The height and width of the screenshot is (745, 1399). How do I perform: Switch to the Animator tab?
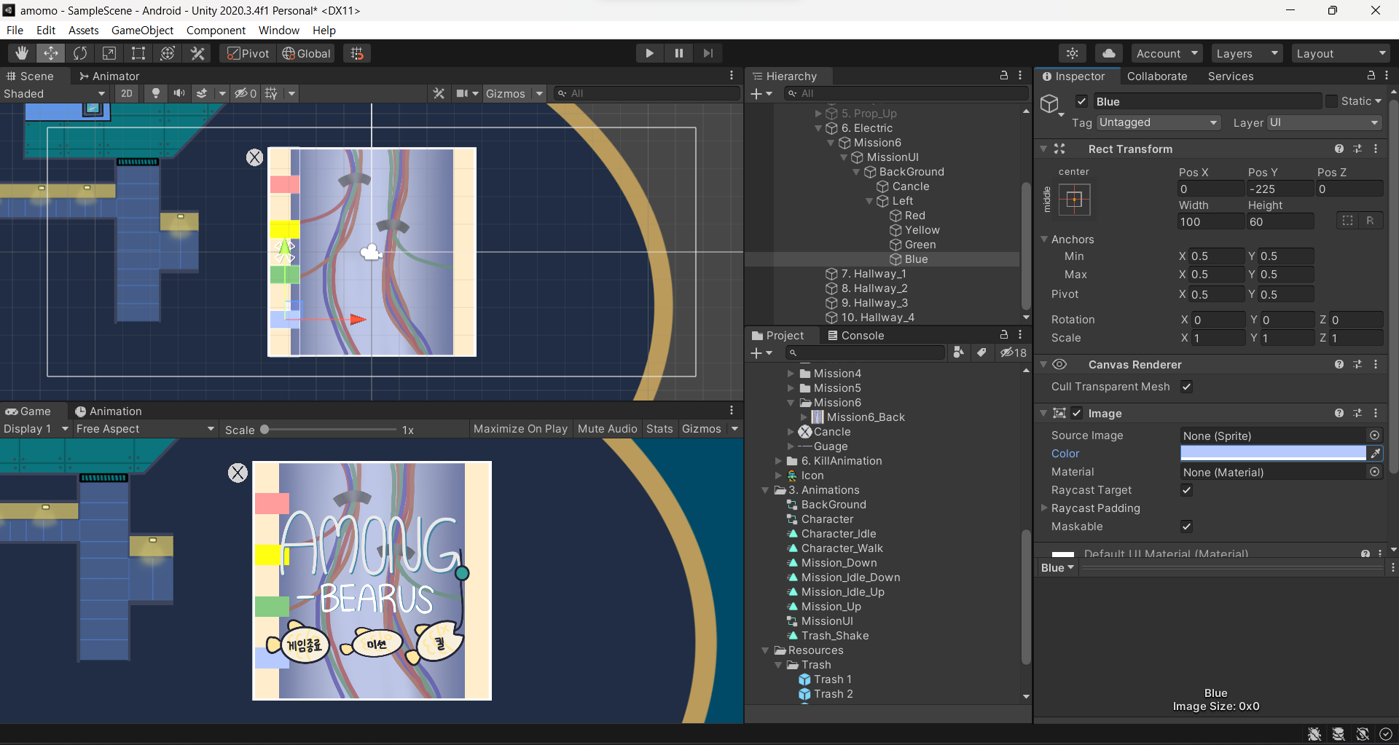coord(109,76)
